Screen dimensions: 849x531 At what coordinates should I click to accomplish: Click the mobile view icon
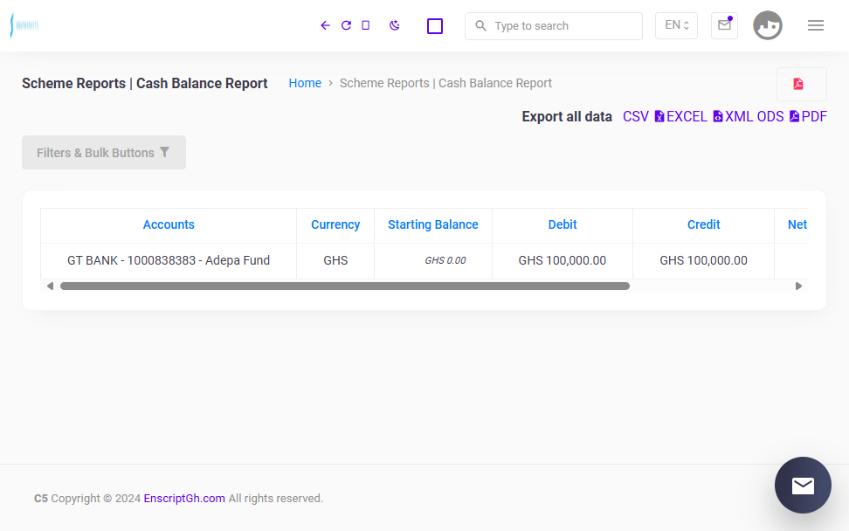click(x=365, y=25)
